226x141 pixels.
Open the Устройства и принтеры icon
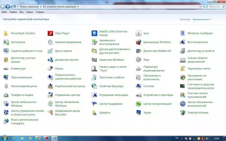tap(138, 95)
